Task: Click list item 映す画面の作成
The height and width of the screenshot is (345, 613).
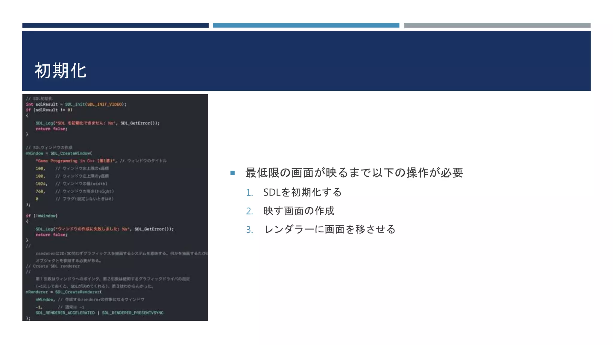Action: click(x=299, y=211)
